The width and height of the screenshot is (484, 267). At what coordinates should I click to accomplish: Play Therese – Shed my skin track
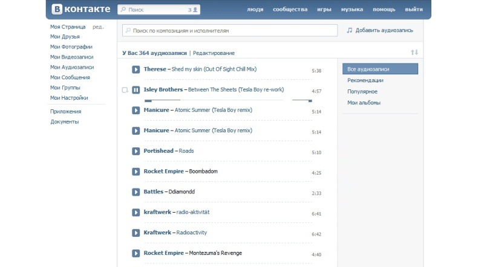click(136, 69)
